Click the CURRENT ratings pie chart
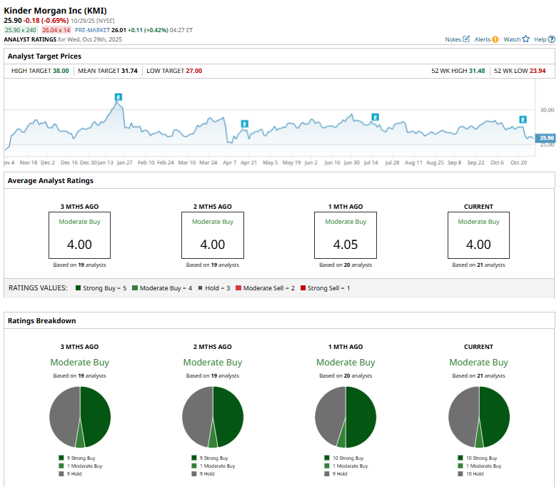The width and height of the screenshot is (559, 487). click(x=479, y=417)
